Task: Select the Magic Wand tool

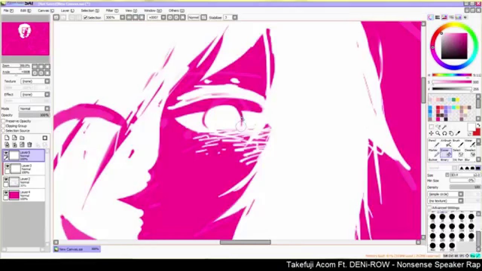Action: 445,127
